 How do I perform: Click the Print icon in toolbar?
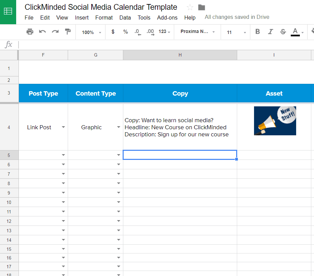[x=30, y=32]
